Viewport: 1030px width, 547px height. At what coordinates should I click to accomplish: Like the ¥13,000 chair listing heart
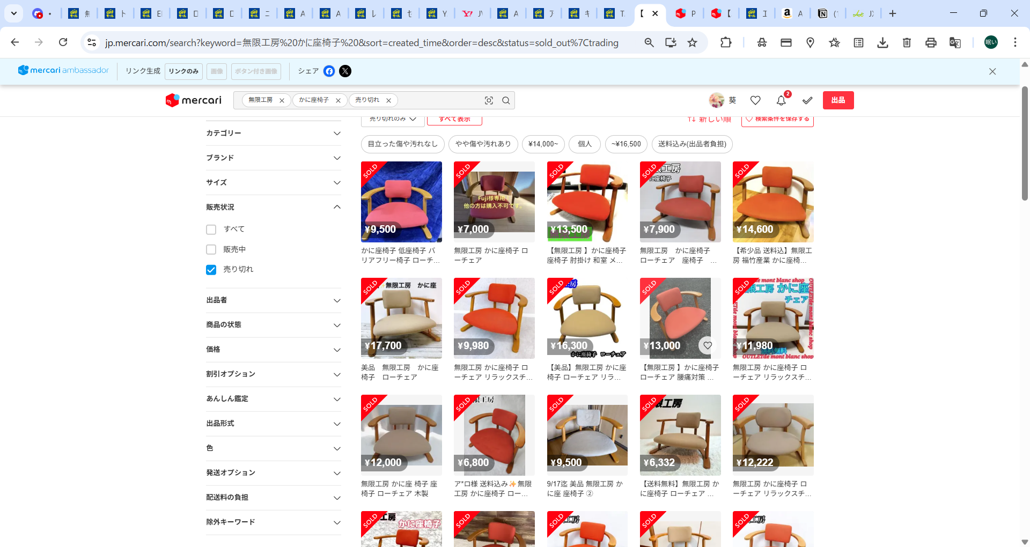pos(708,345)
